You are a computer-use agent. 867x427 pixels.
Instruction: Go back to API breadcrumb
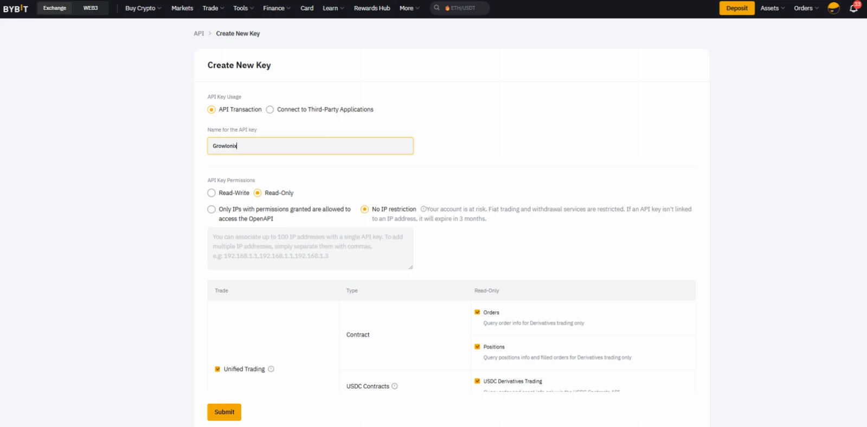[199, 34]
